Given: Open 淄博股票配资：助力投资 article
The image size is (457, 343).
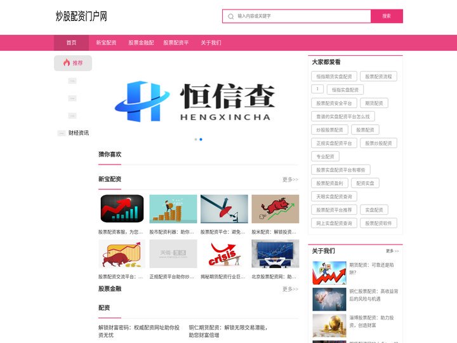Looking at the screenshot, I should [371, 321].
